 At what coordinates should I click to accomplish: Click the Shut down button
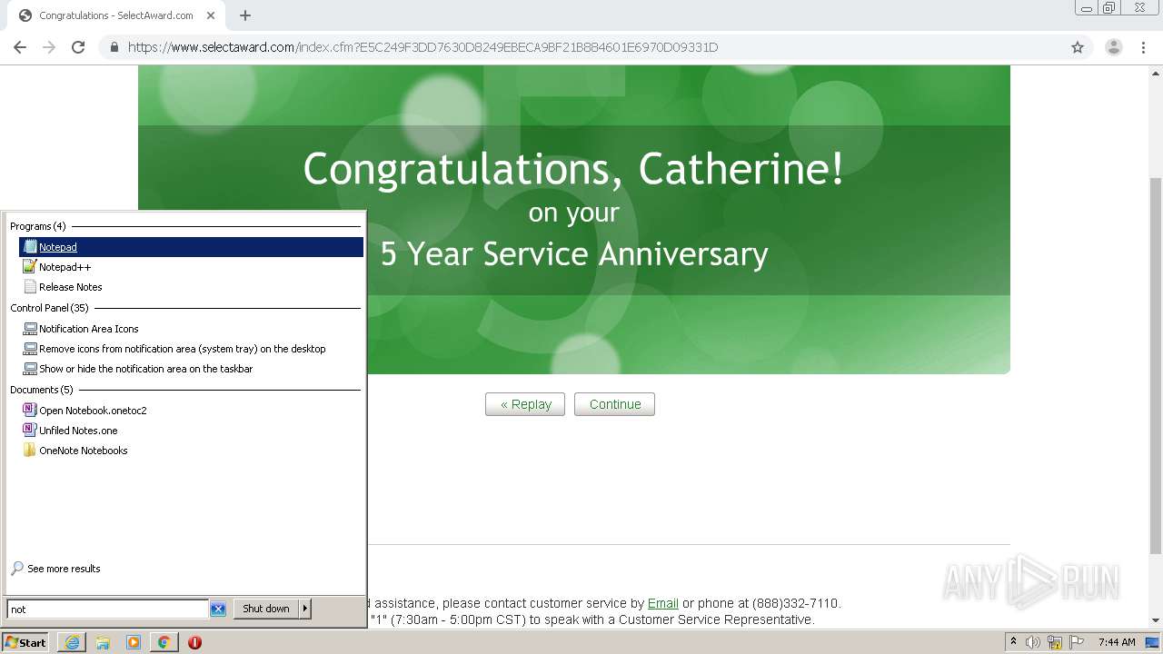tap(266, 609)
